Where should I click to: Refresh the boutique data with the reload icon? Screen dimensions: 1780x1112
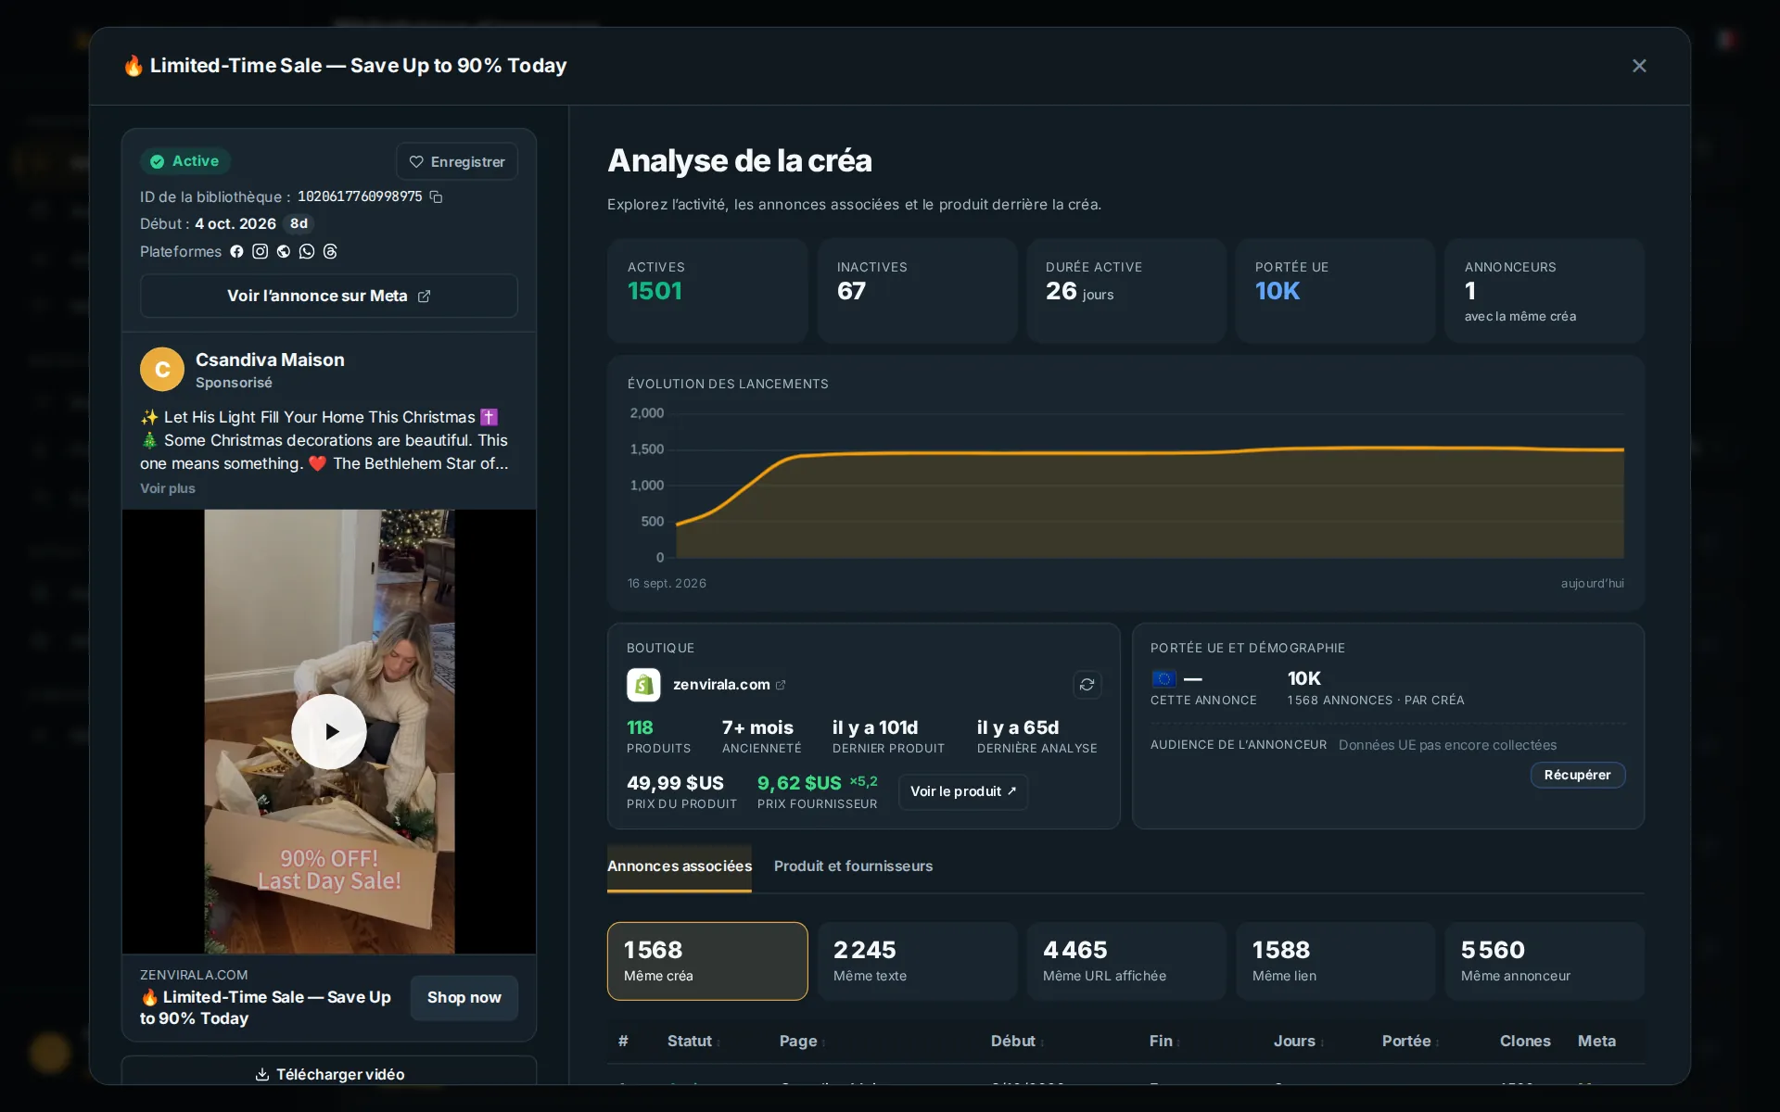click(x=1087, y=685)
